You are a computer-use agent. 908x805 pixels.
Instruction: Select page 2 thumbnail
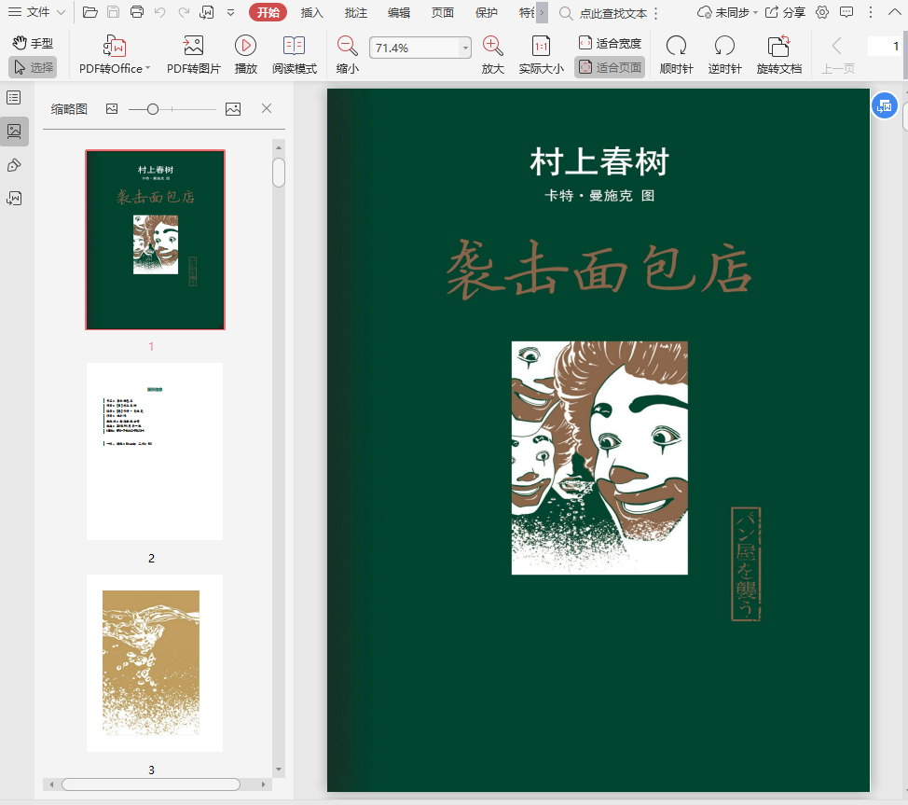pos(155,451)
